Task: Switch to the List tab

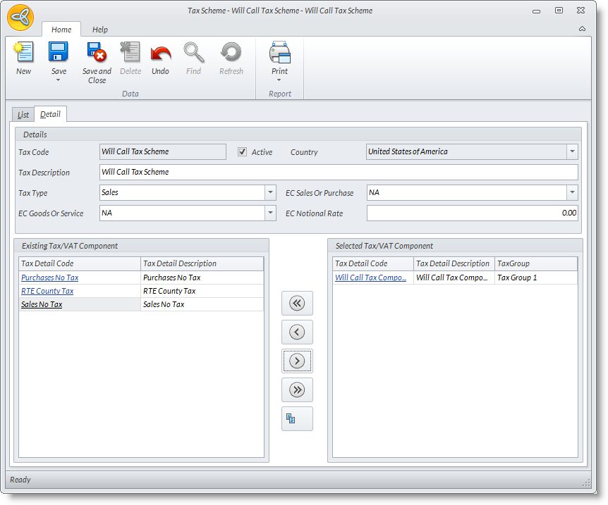Action: pyautogui.click(x=23, y=115)
